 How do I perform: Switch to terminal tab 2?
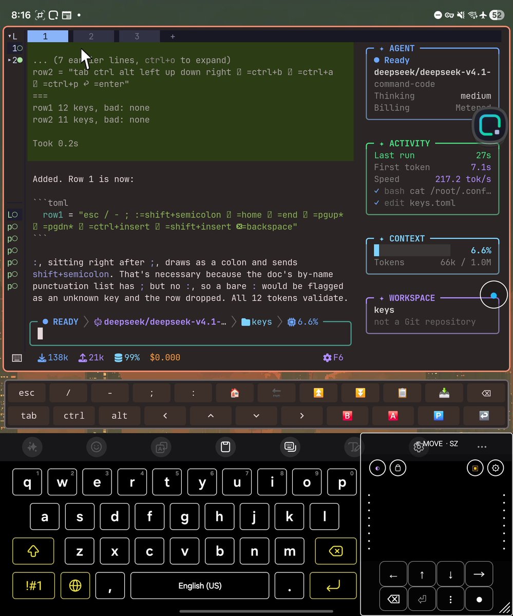[93, 36]
